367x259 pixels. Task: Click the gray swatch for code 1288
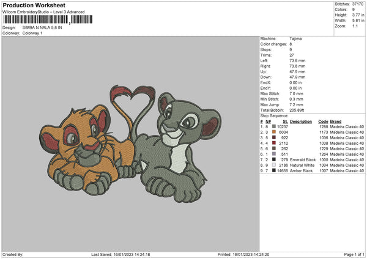click(x=273, y=126)
